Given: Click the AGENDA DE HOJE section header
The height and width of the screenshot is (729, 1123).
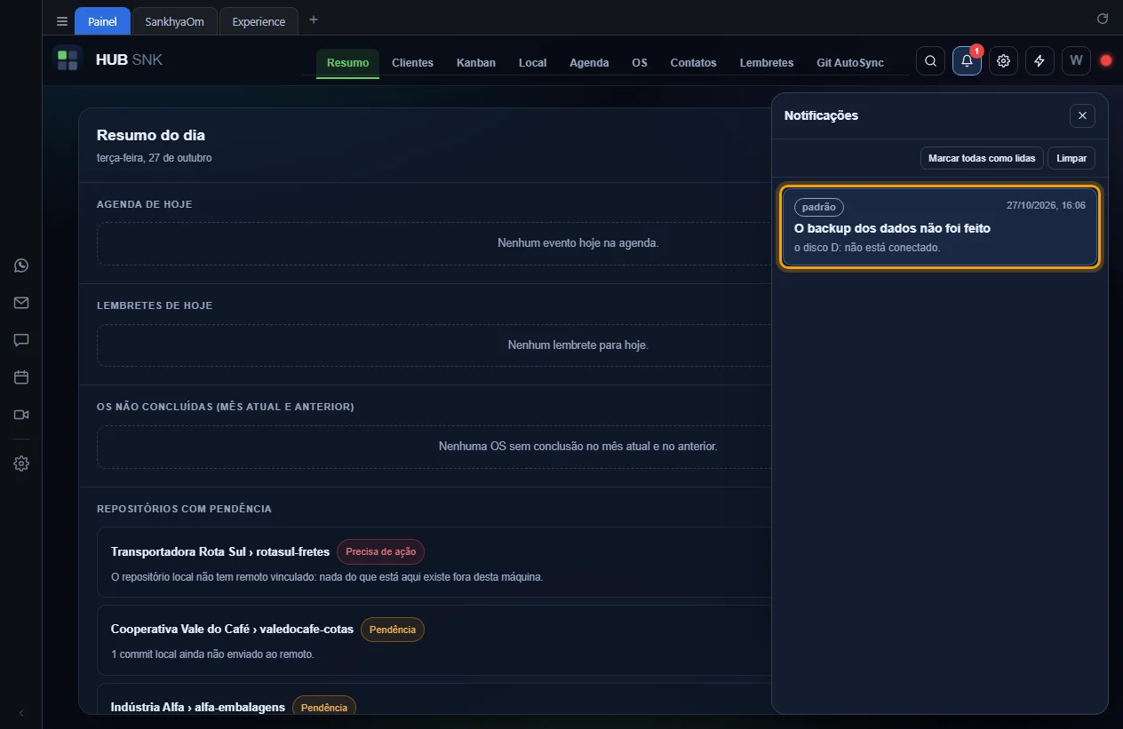Looking at the screenshot, I should point(144,204).
